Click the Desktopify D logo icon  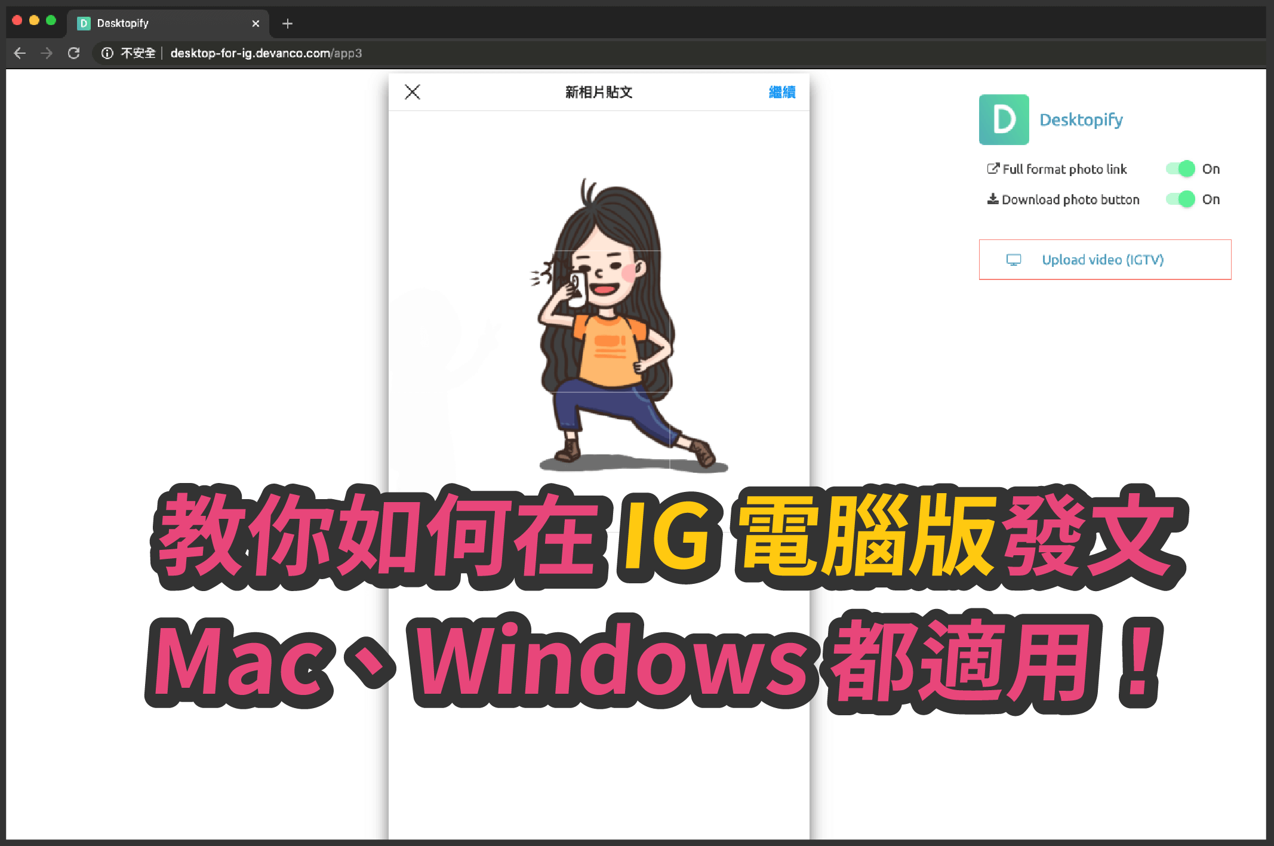1004,119
